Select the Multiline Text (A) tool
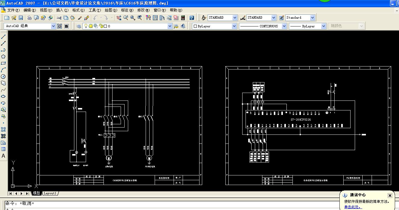 click(x=4, y=156)
